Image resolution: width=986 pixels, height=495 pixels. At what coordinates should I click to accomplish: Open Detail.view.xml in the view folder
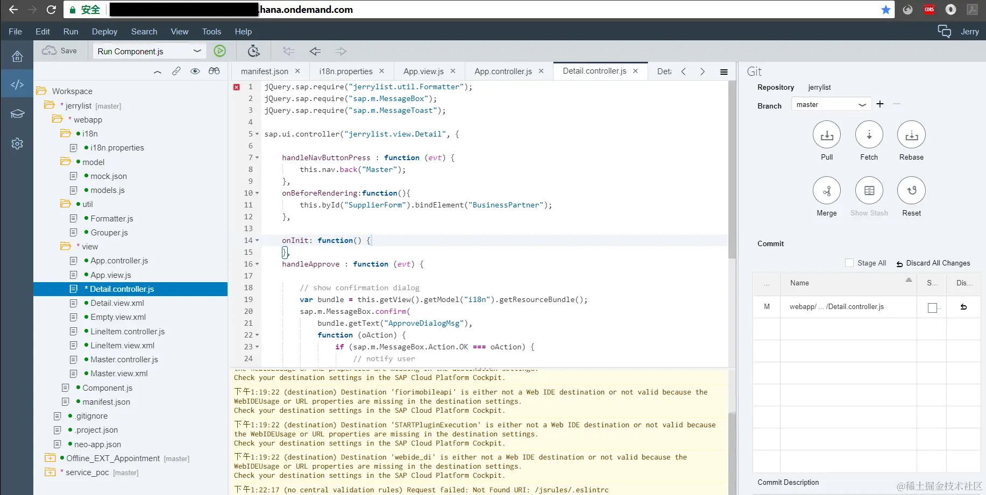(x=117, y=303)
